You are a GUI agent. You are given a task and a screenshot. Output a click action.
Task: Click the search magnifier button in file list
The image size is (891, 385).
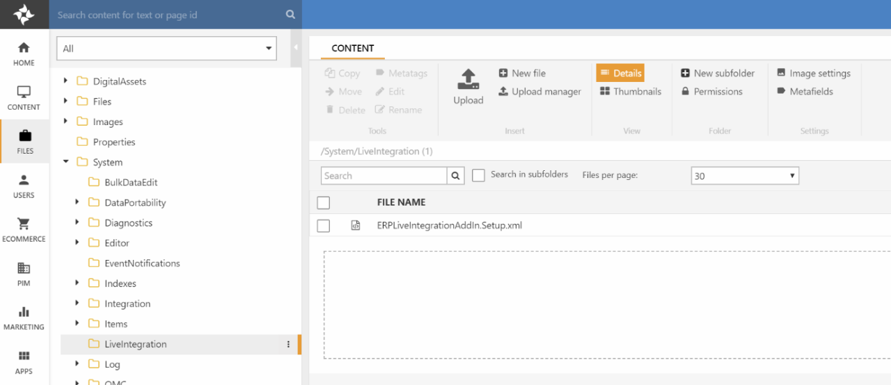click(x=456, y=176)
